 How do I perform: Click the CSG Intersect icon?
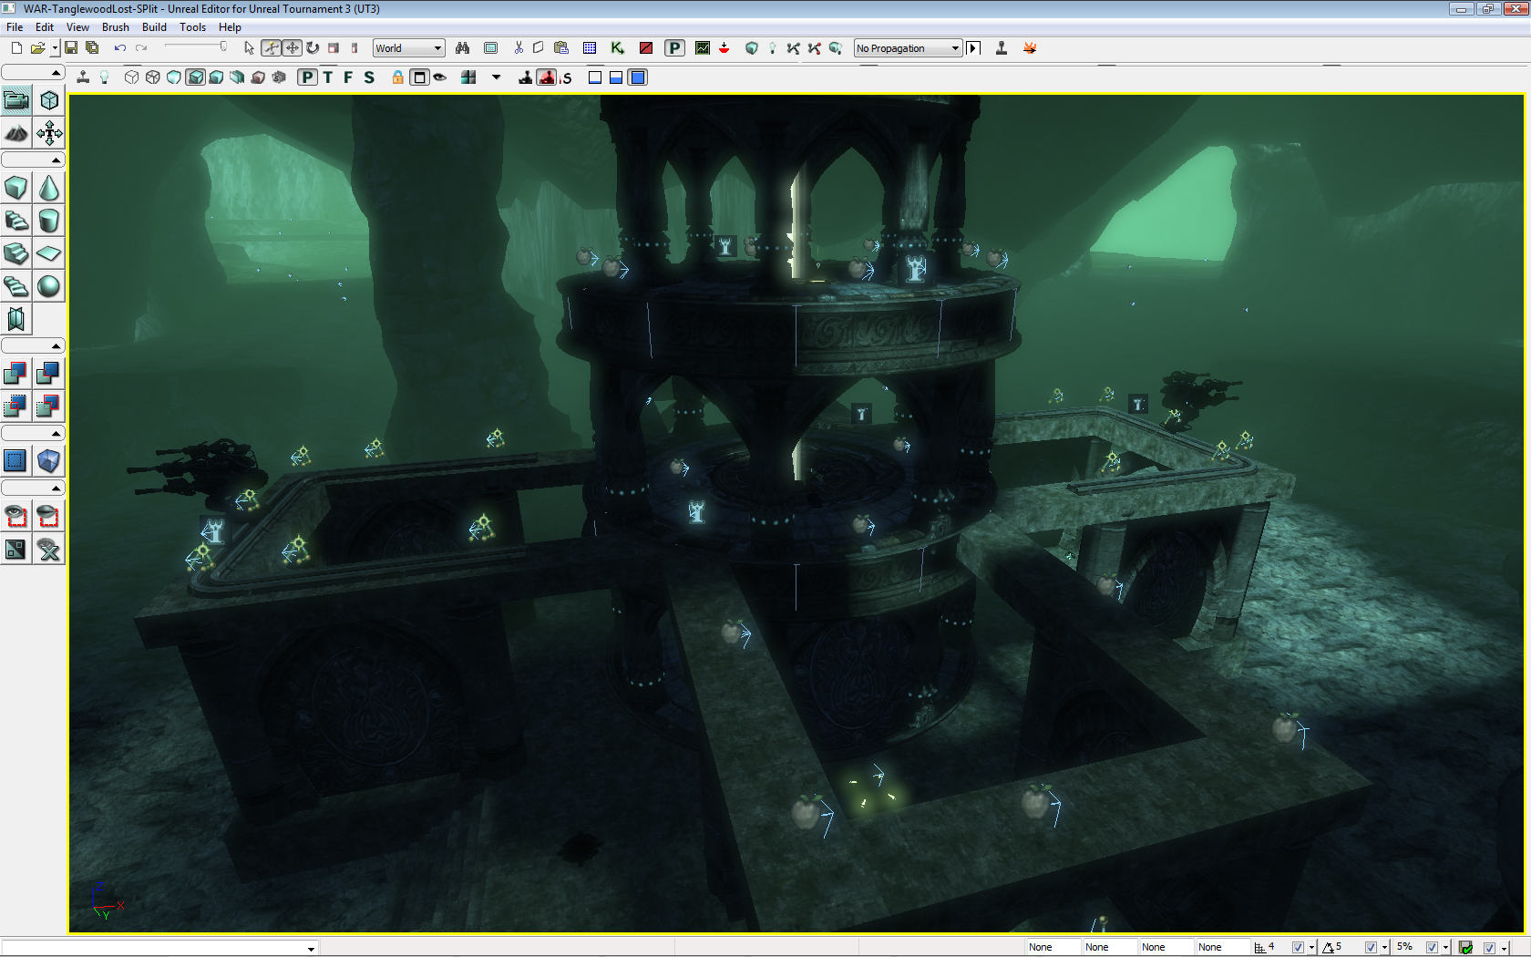pyautogui.click(x=15, y=406)
